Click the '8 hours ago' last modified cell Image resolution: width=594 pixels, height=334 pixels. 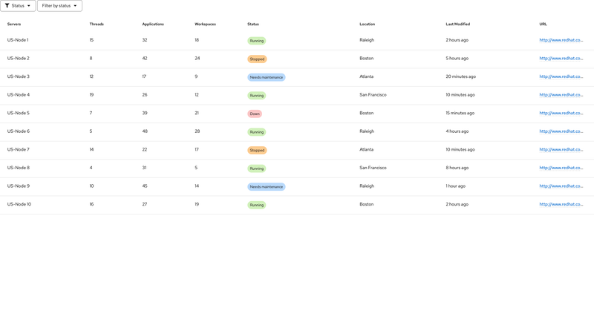[457, 168]
